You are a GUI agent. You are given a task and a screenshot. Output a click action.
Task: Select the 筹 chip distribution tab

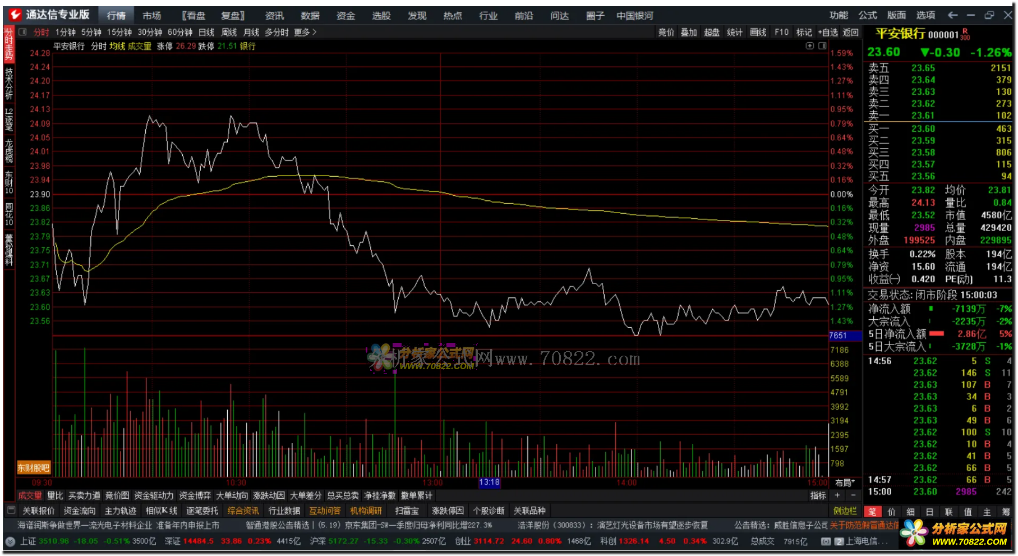click(x=1006, y=511)
